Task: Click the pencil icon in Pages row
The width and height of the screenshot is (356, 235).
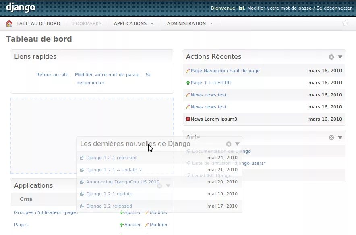Action: point(147,225)
